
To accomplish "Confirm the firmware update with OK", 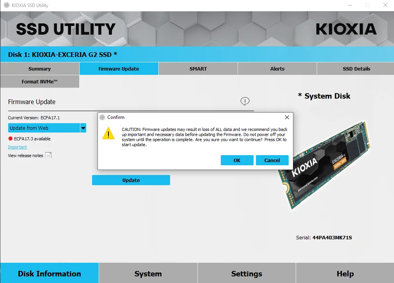I will click(237, 160).
